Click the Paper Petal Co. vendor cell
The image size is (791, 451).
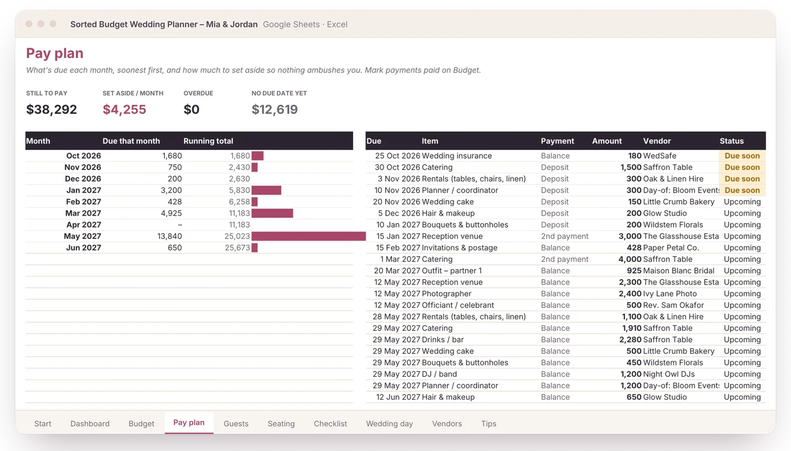[x=671, y=248]
